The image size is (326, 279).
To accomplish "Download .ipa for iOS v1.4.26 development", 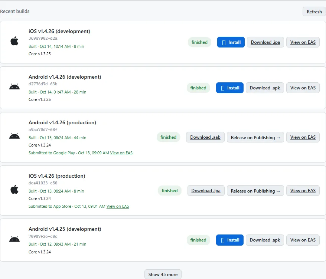I will pyautogui.click(x=265, y=42).
